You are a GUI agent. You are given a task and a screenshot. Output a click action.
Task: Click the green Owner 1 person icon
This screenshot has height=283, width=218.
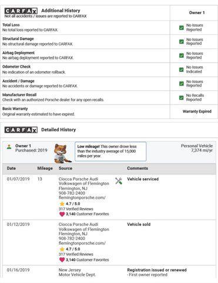click(9, 147)
